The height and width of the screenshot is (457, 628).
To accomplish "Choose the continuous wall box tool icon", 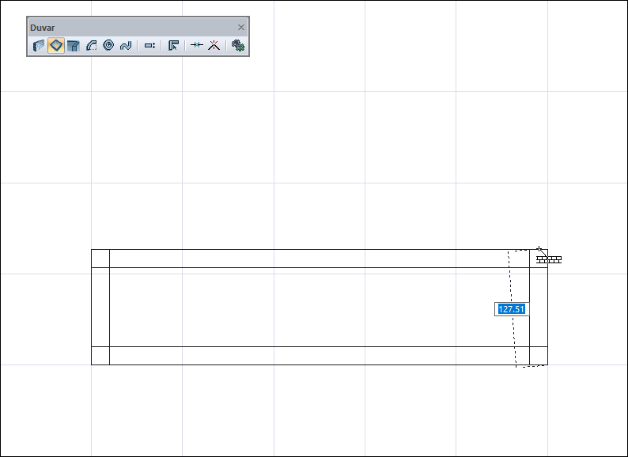I will pyautogui.click(x=74, y=46).
